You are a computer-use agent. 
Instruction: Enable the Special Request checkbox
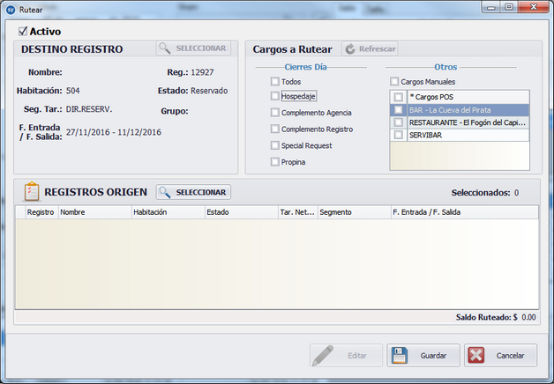tap(275, 145)
